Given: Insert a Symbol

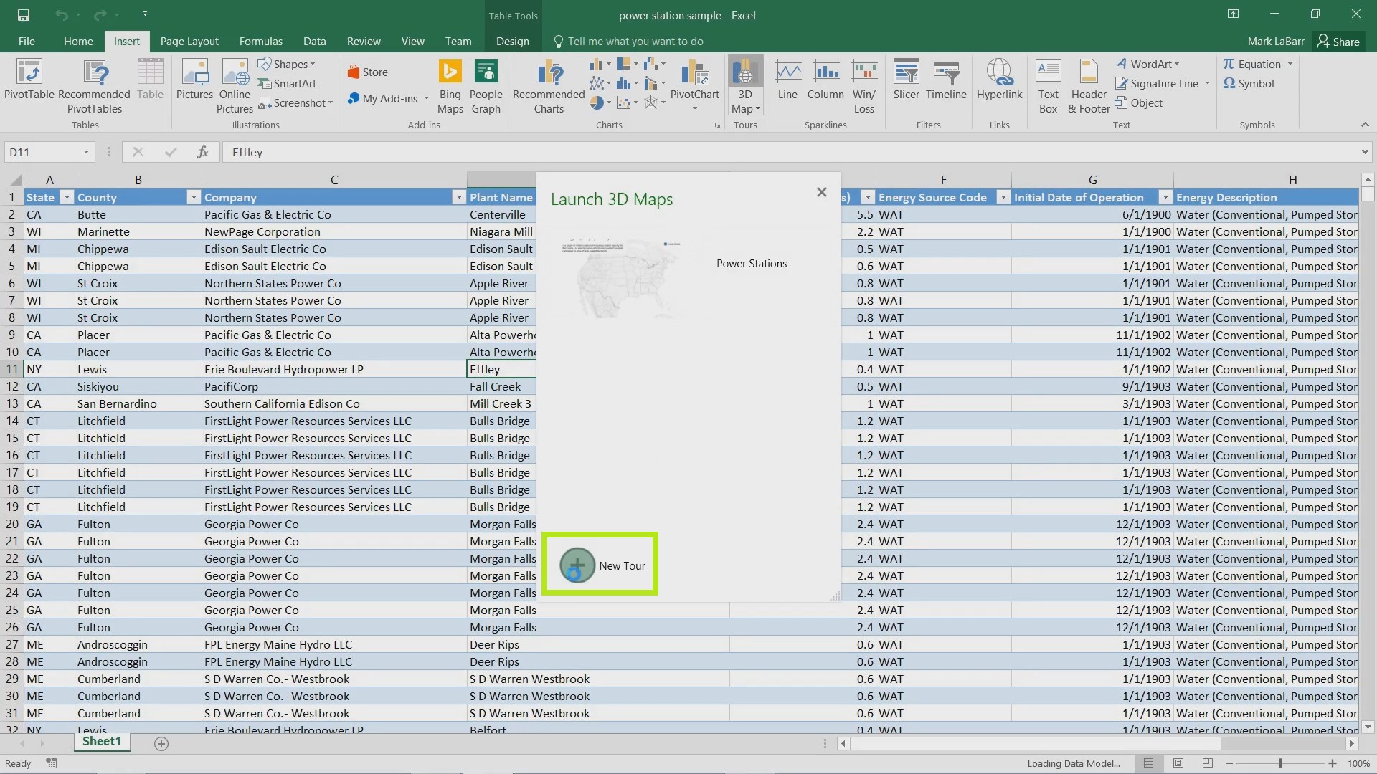Looking at the screenshot, I should tap(1249, 83).
